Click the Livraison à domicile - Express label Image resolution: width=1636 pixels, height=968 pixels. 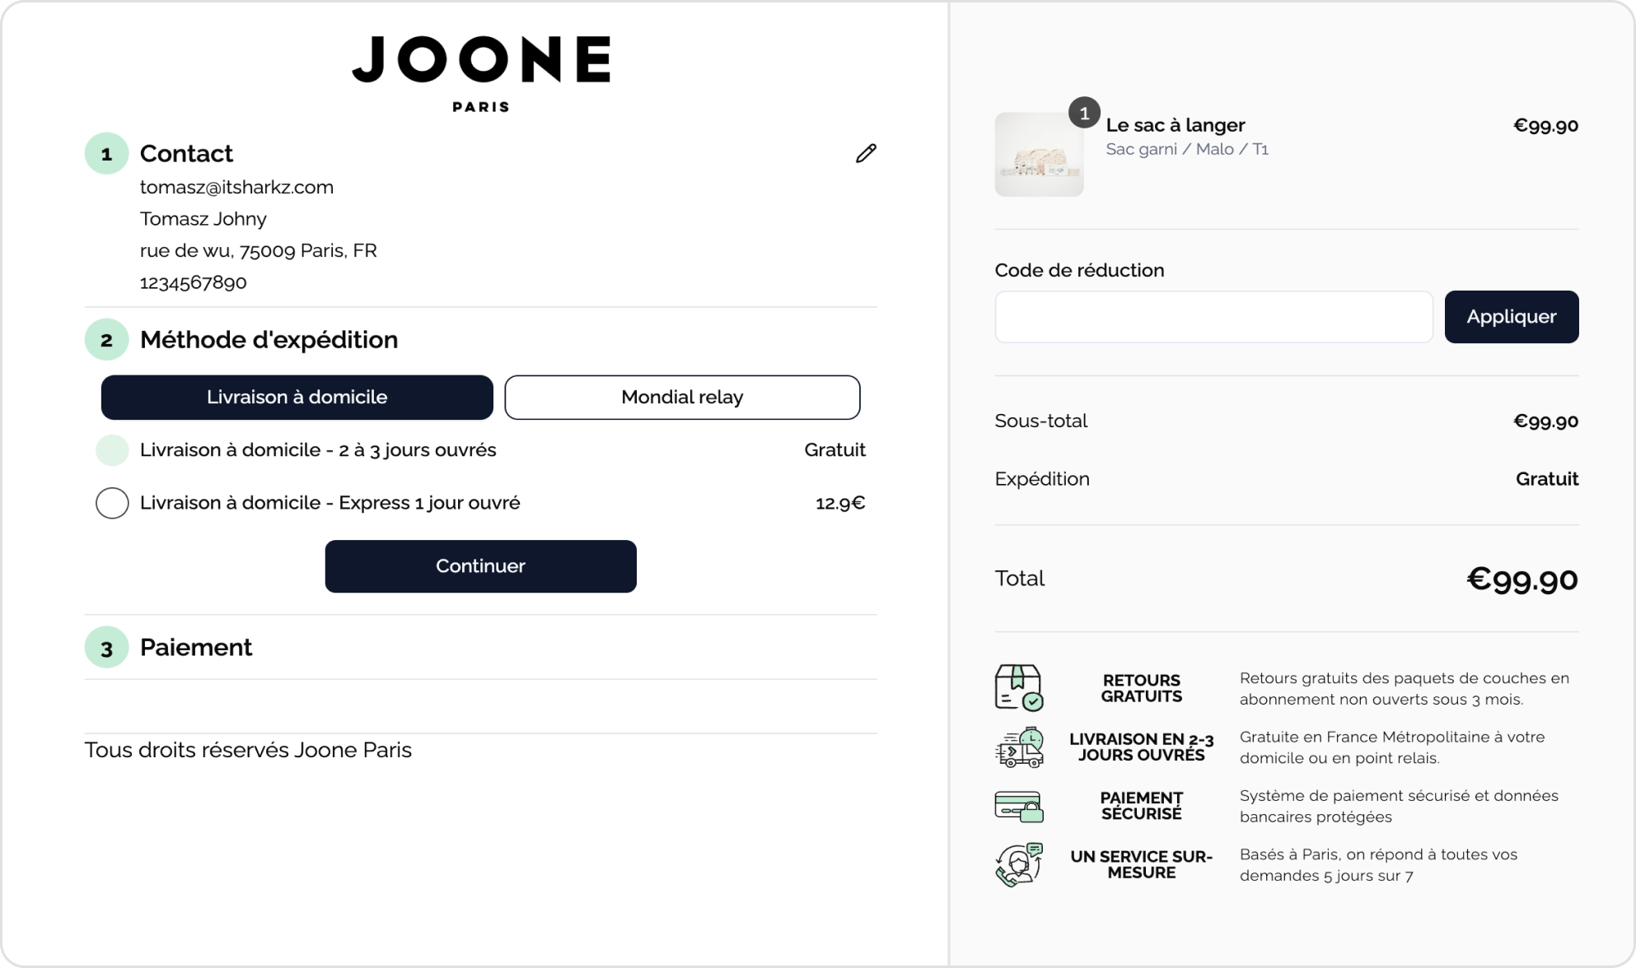pyautogui.click(x=330, y=503)
